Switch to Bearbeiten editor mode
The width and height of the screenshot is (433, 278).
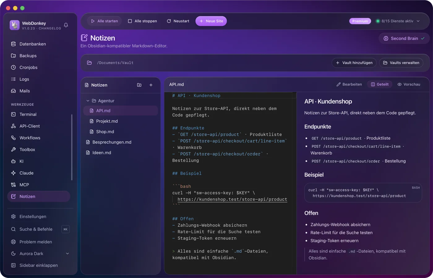(x=349, y=84)
